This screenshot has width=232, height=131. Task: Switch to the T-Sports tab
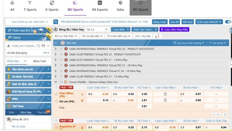30,6
